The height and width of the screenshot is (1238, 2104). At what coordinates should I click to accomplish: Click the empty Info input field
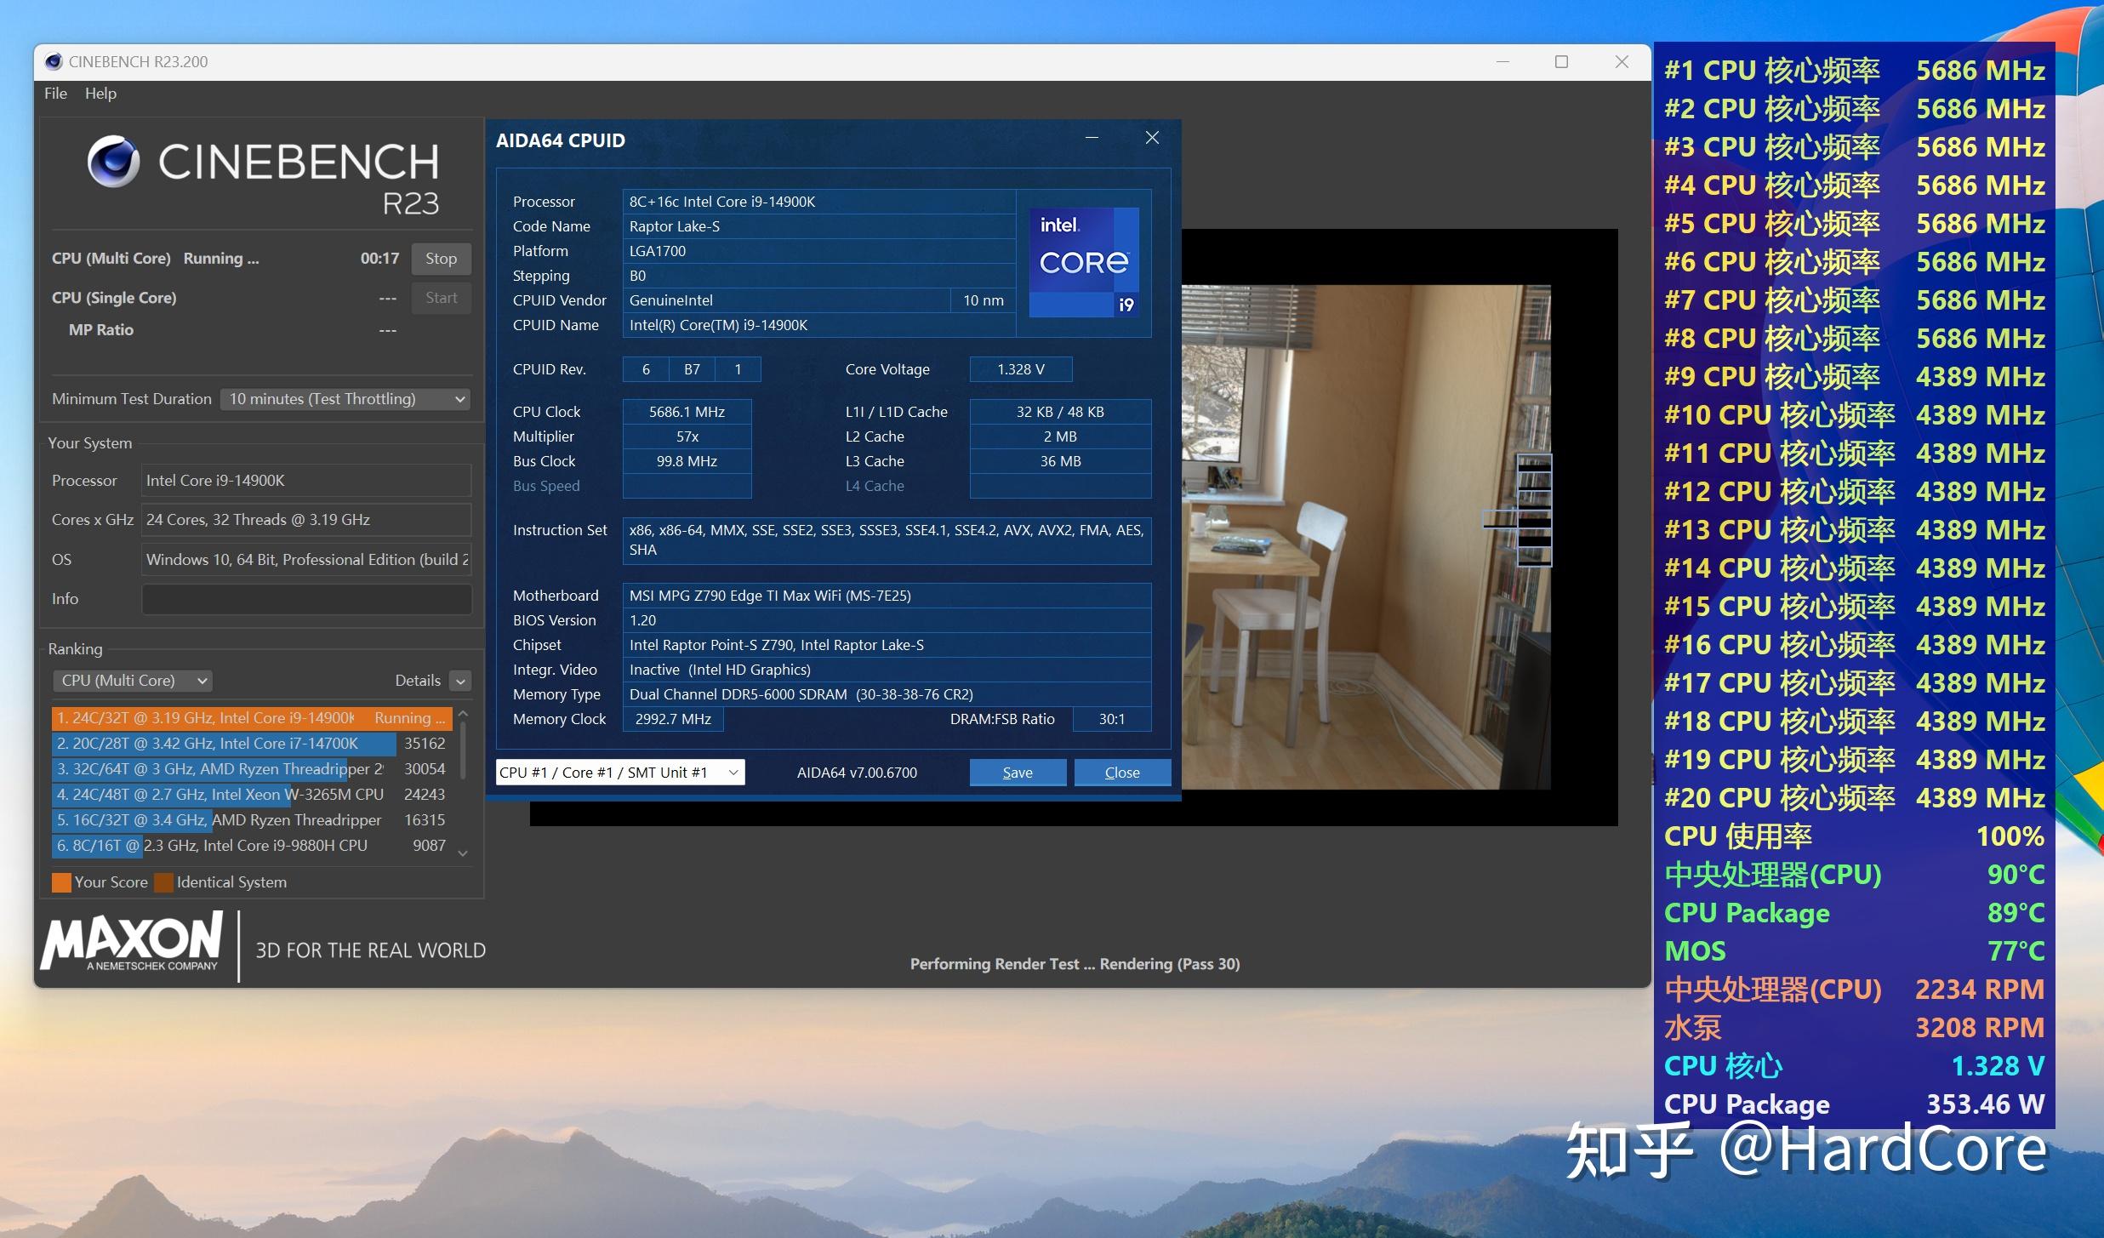pos(306,599)
